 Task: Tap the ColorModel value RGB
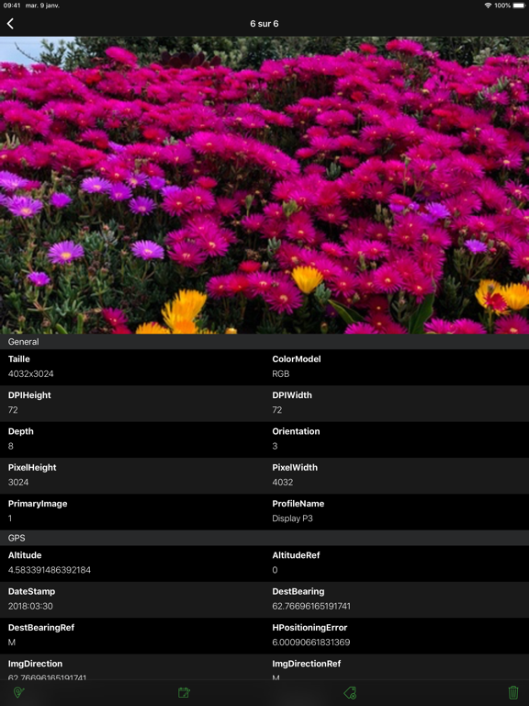[281, 374]
